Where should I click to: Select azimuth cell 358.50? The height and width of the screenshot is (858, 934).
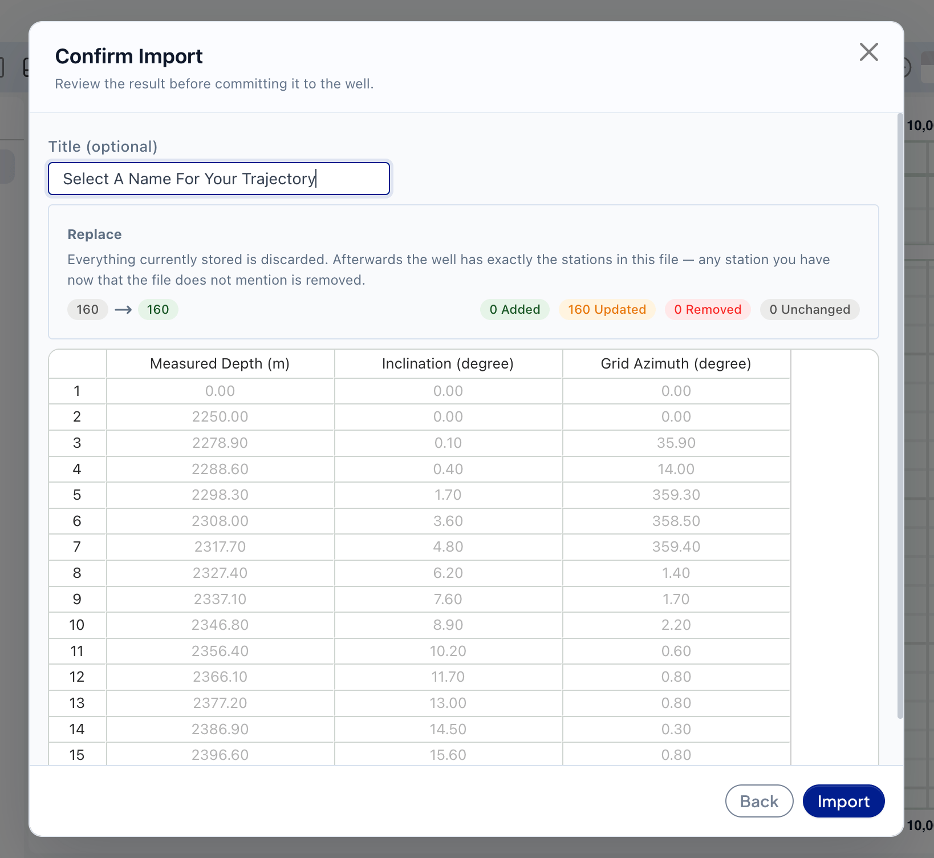click(x=676, y=521)
